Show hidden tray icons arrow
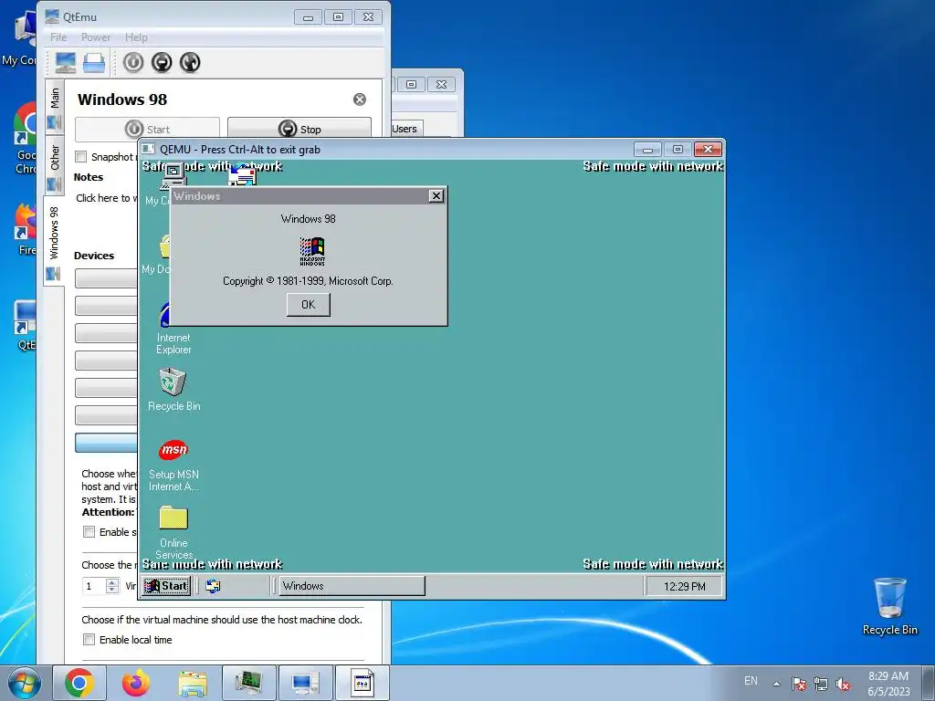Viewport: 935px width, 701px height. click(776, 684)
